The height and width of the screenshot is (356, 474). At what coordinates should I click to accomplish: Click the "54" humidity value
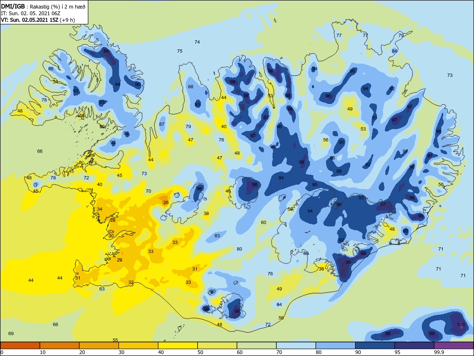click(x=55, y=82)
